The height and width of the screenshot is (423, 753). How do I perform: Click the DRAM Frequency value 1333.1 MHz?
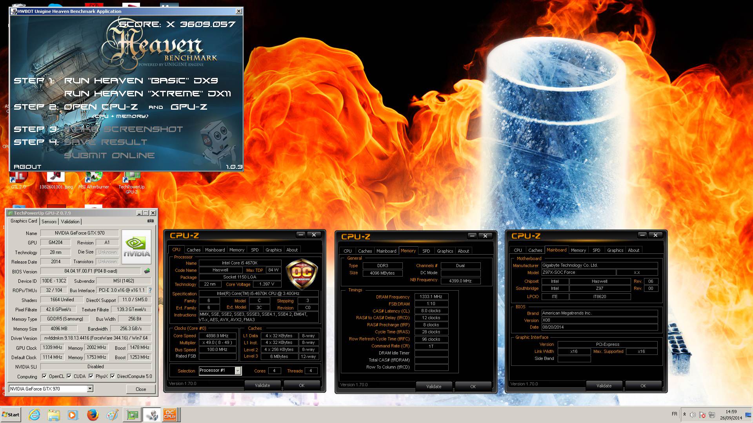(x=431, y=297)
